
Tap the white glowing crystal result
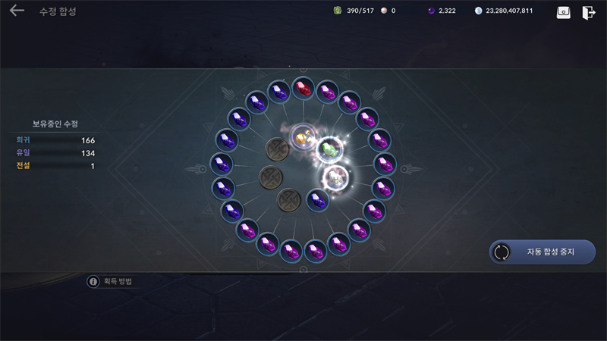click(335, 177)
